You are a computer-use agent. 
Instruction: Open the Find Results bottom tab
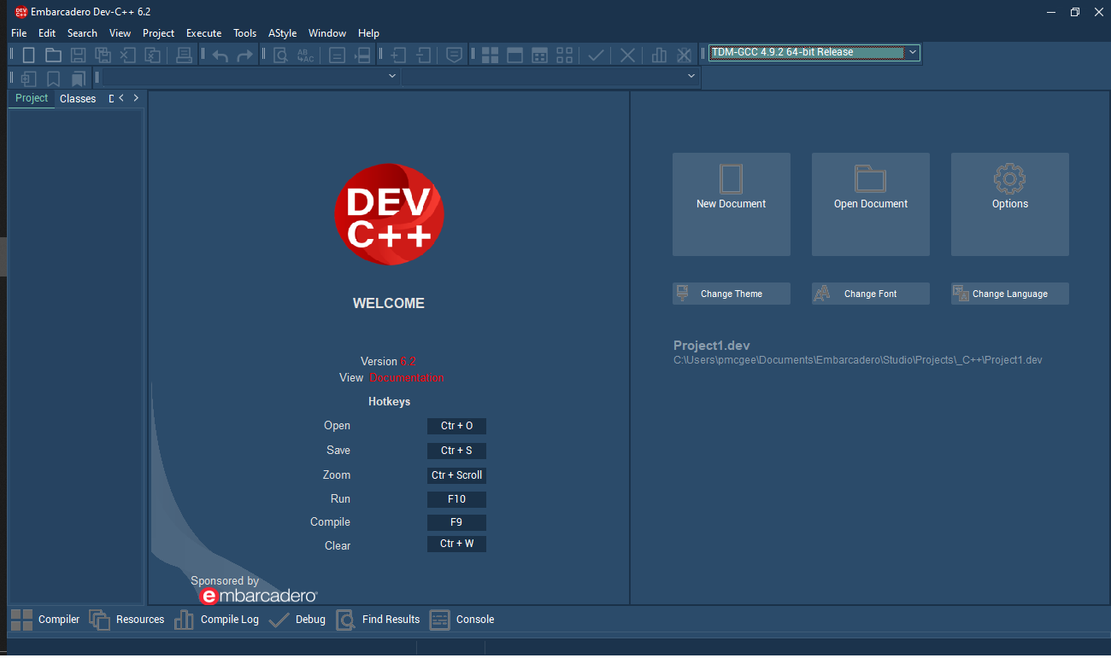[x=378, y=620]
